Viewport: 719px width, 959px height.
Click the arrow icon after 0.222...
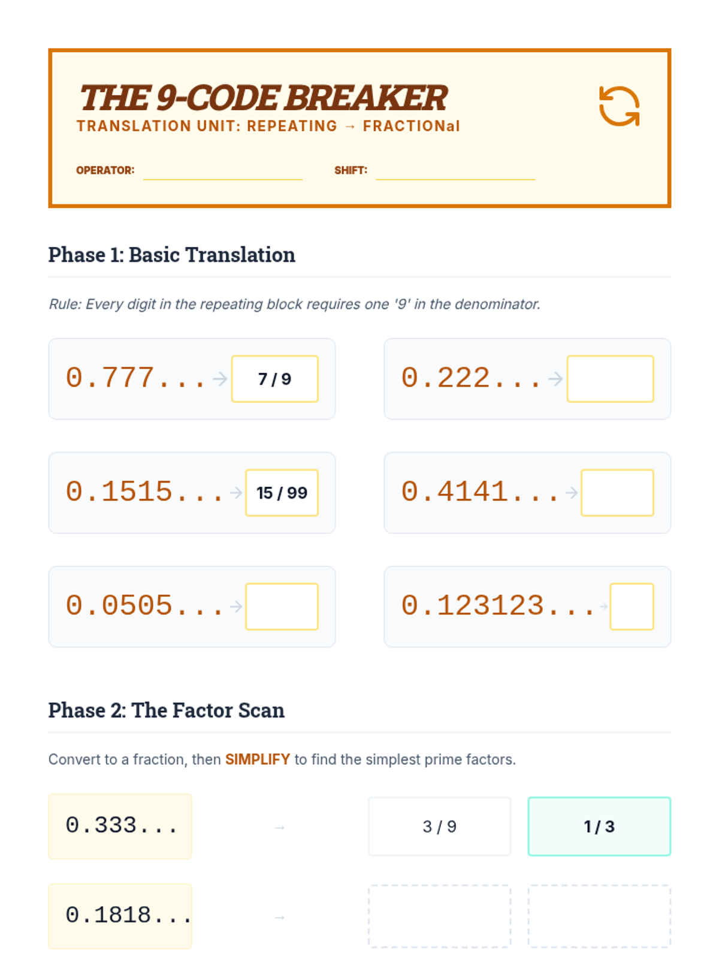pos(555,379)
